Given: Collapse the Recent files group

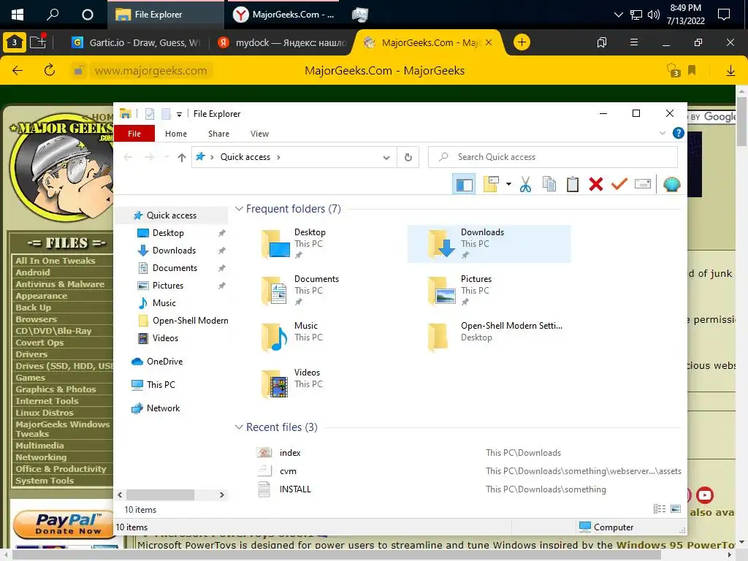Looking at the screenshot, I should coord(239,427).
